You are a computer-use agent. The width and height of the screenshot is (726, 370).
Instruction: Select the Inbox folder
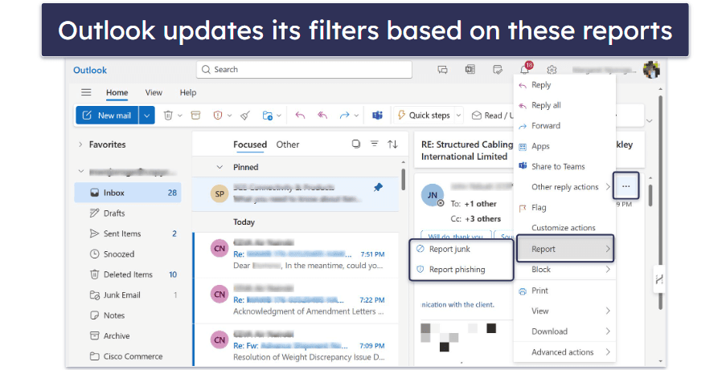[x=127, y=193]
